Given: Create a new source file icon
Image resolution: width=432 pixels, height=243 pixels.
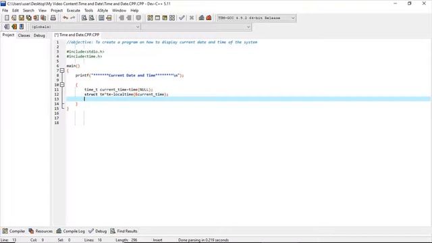Looking at the screenshot, I should click(7, 18).
